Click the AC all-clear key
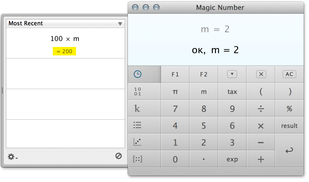 tap(289, 74)
